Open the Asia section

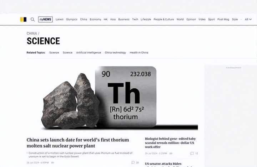click(113, 19)
